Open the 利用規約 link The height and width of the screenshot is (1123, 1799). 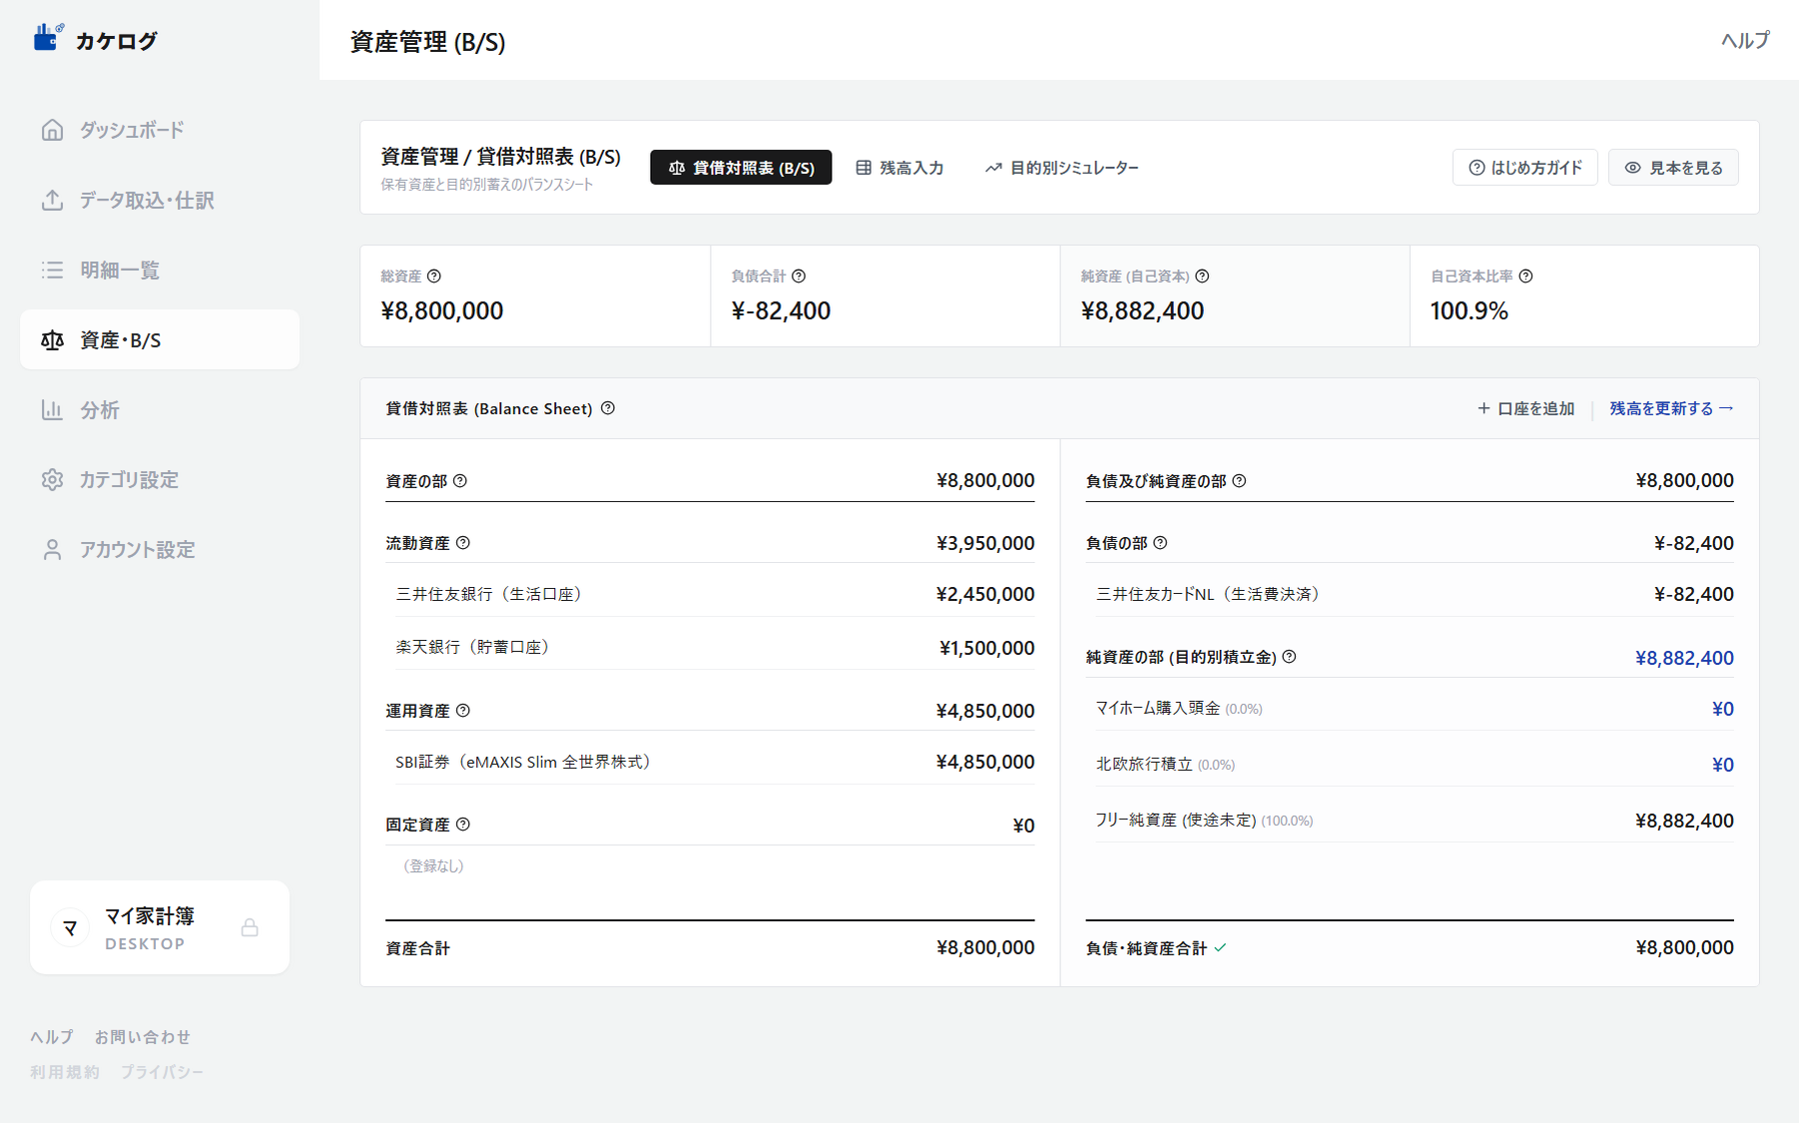(x=65, y=1072)
